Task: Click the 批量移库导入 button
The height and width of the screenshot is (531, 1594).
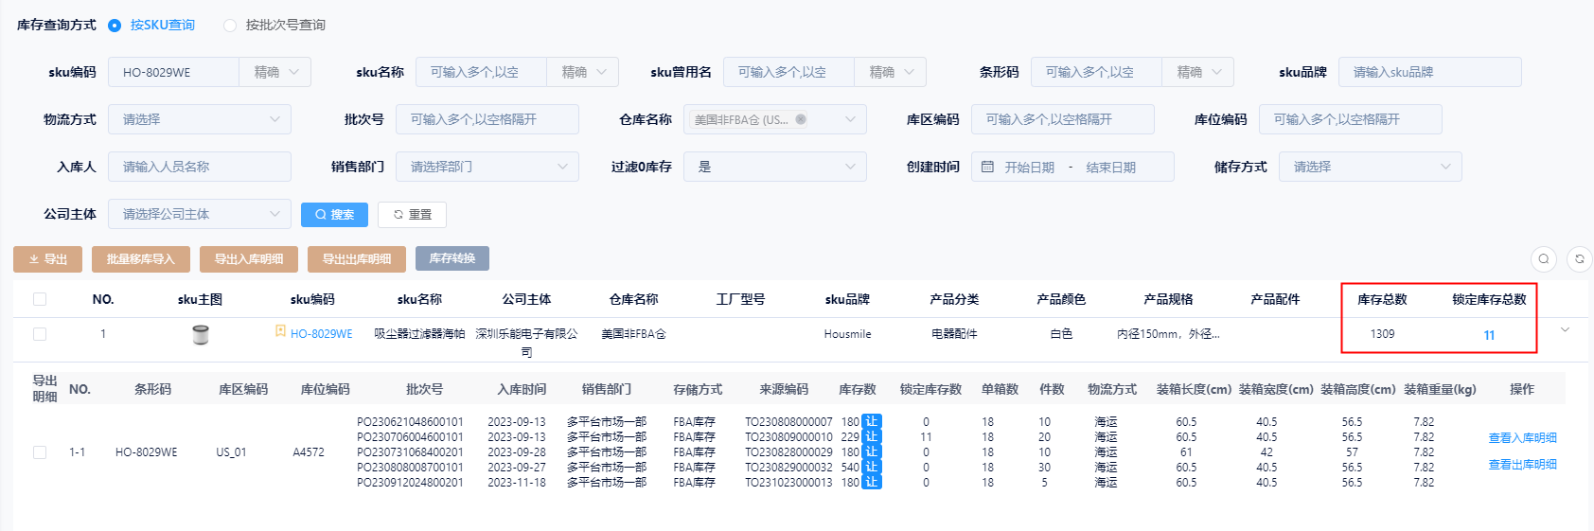Action: (141, 258)
